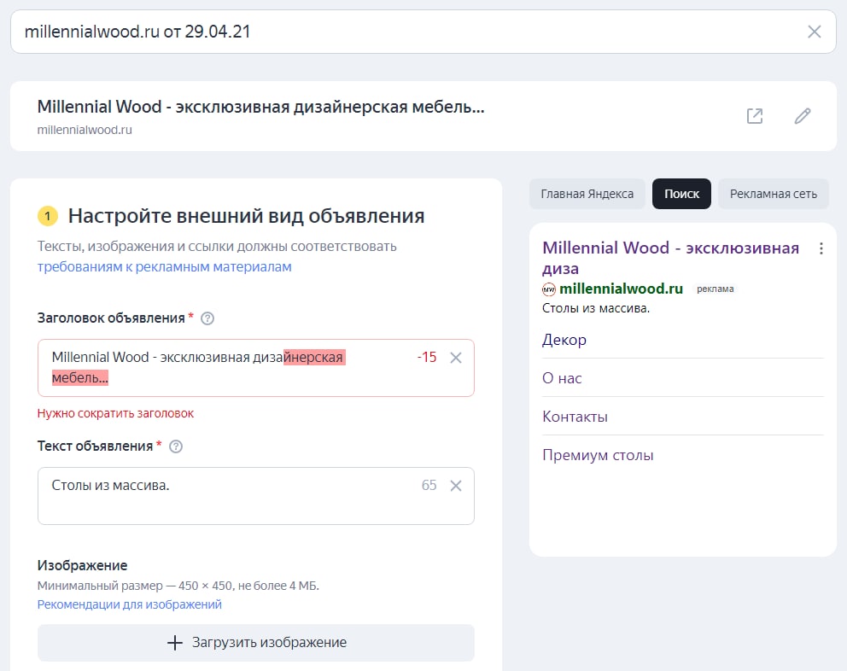
Task: Click the 65 text character counter
Action: 429,486
